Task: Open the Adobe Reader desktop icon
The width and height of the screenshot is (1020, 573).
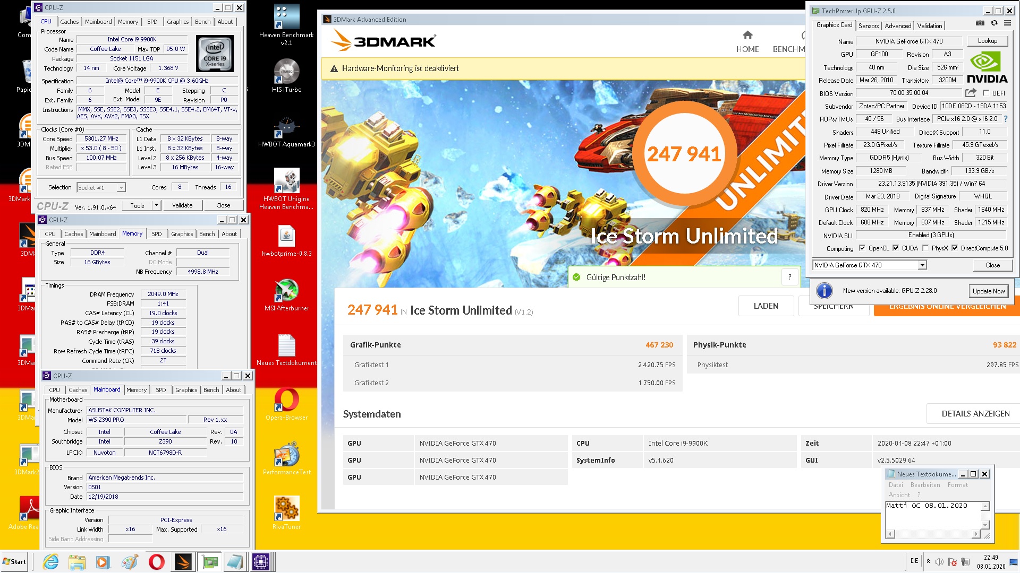Action: tap(27, 513)
